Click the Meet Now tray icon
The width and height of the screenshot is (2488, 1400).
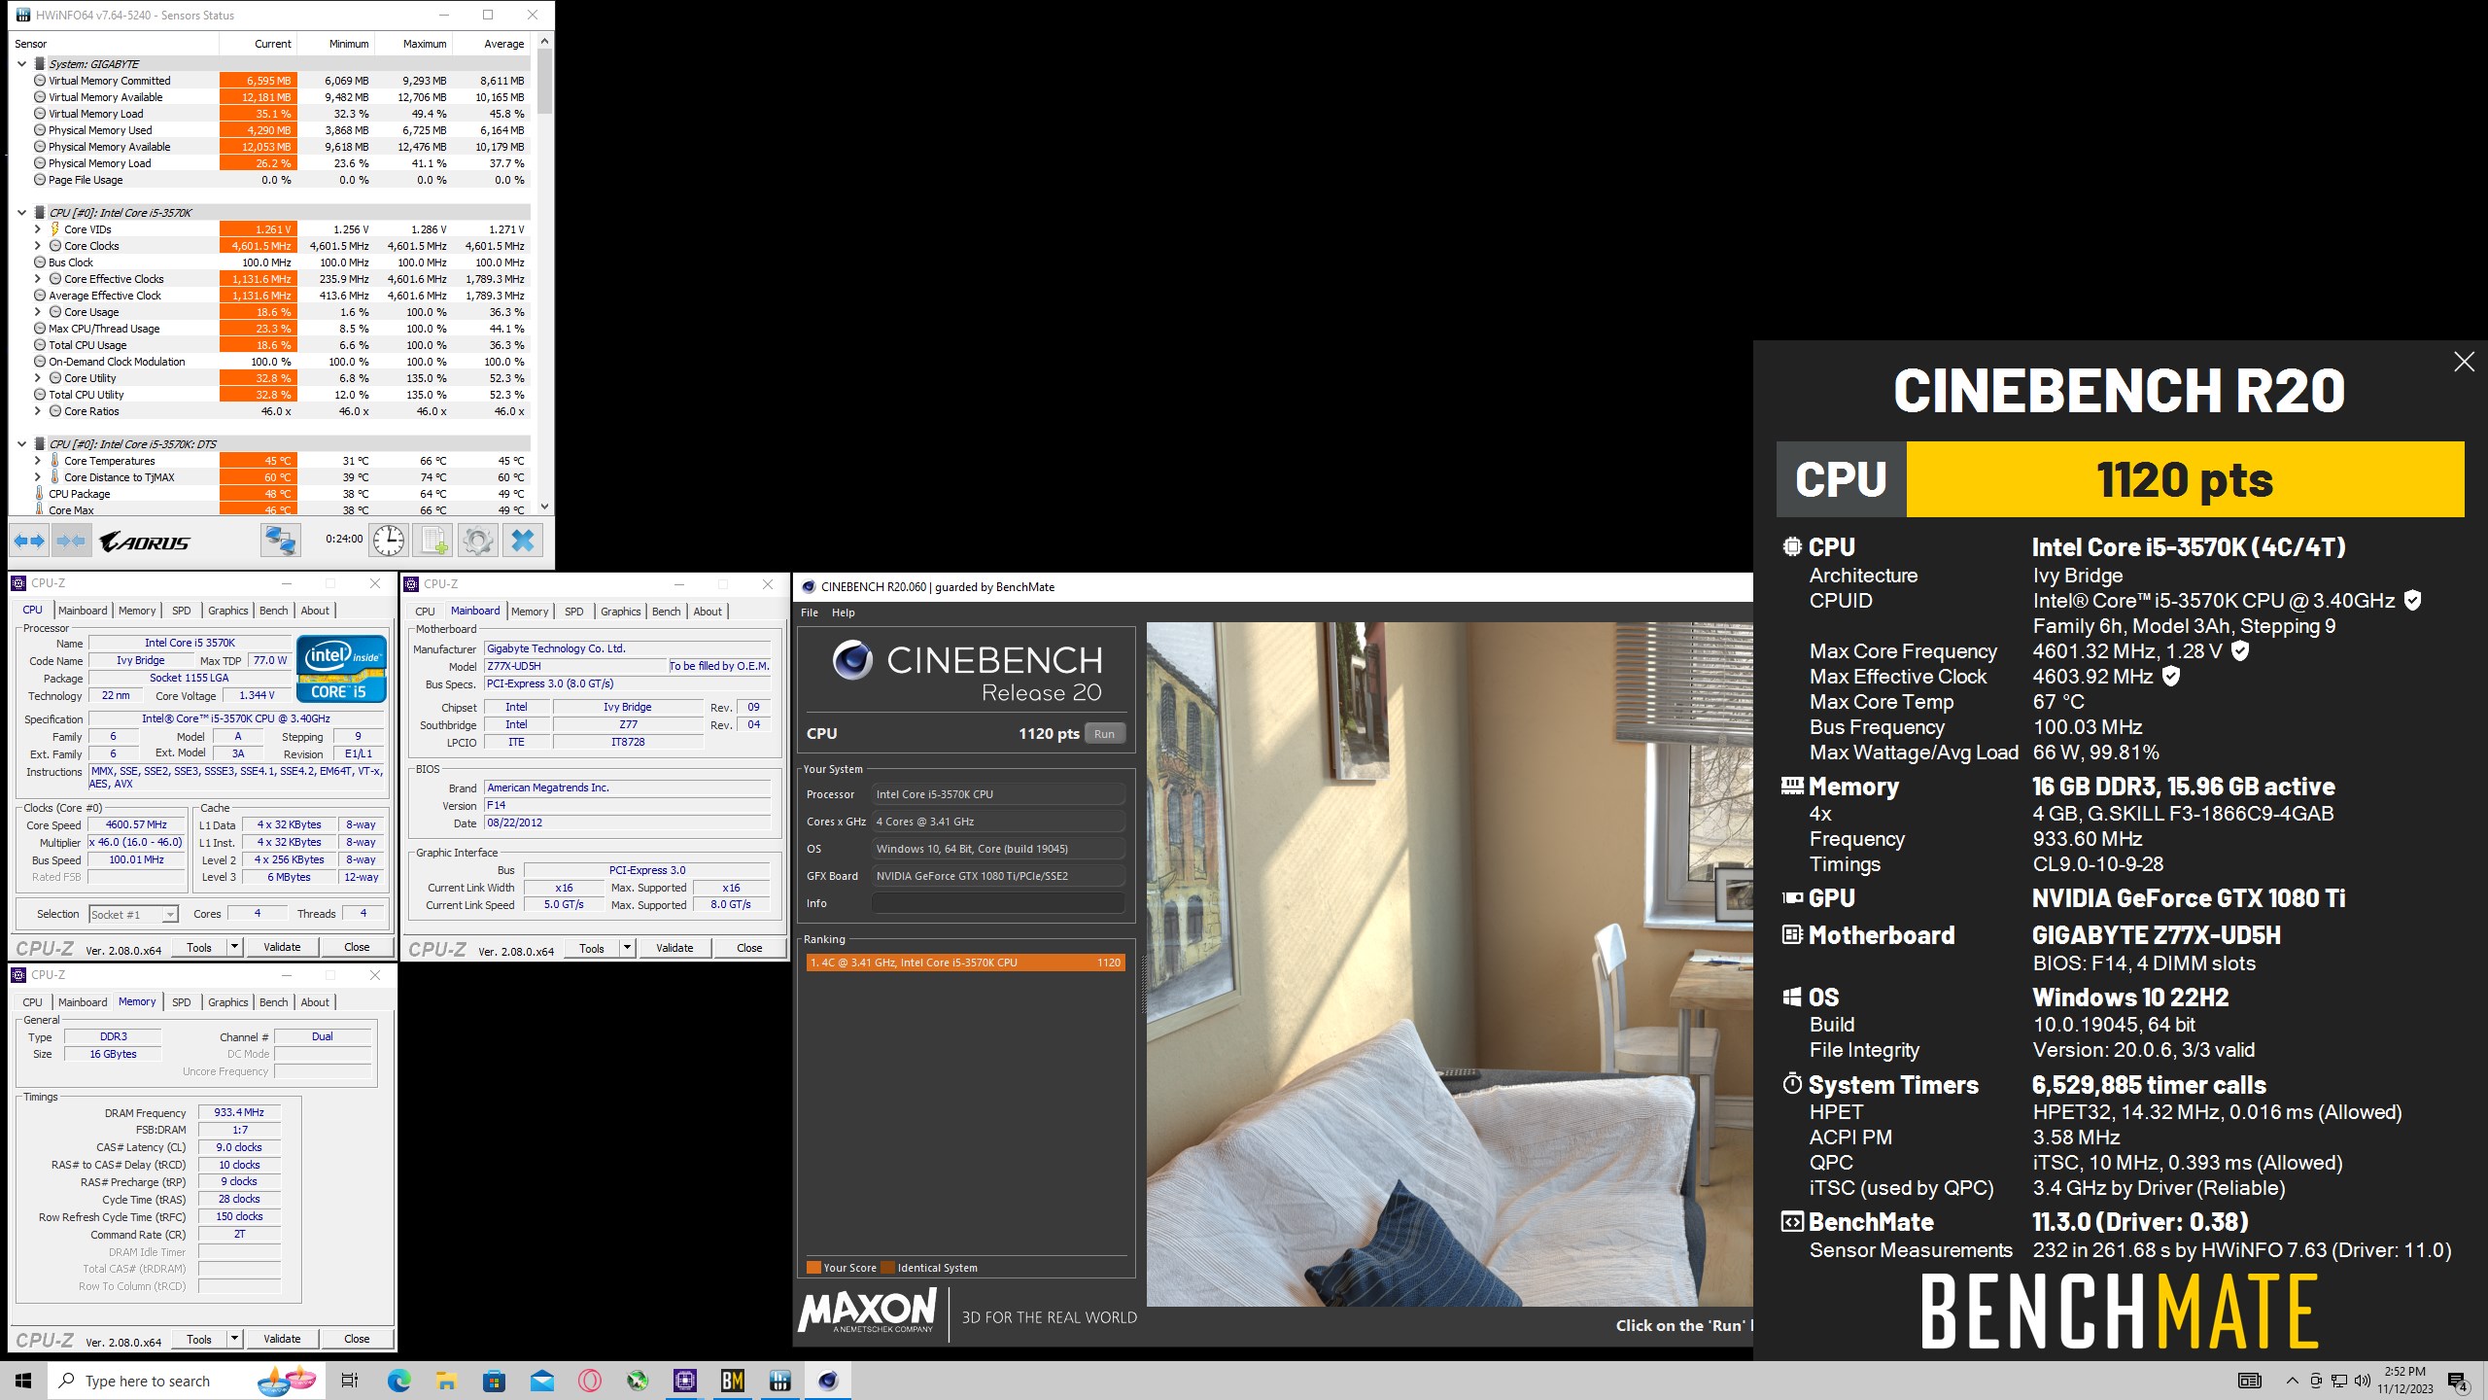[x=2316, y=1381]
